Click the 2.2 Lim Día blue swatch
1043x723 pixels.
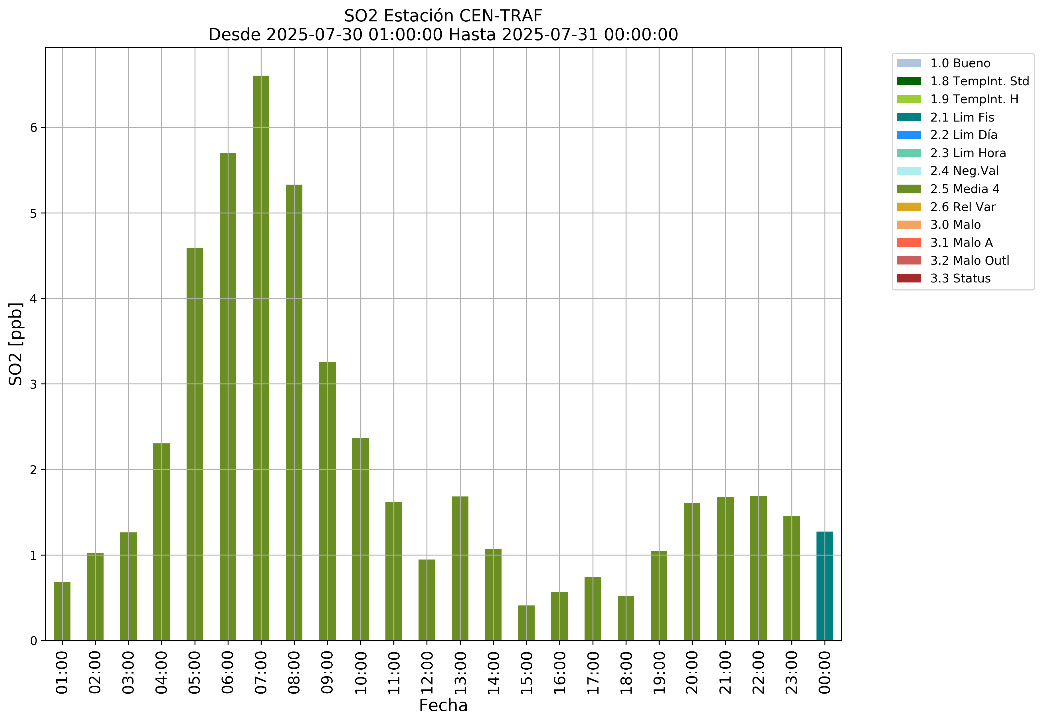(909, 135)
